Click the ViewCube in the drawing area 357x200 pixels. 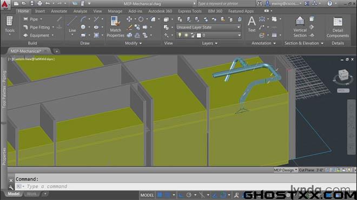click(343, 75)
